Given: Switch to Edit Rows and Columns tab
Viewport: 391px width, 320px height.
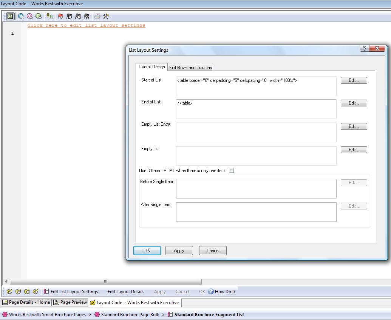Looking at the screenshot, I should tap(190, 67).
